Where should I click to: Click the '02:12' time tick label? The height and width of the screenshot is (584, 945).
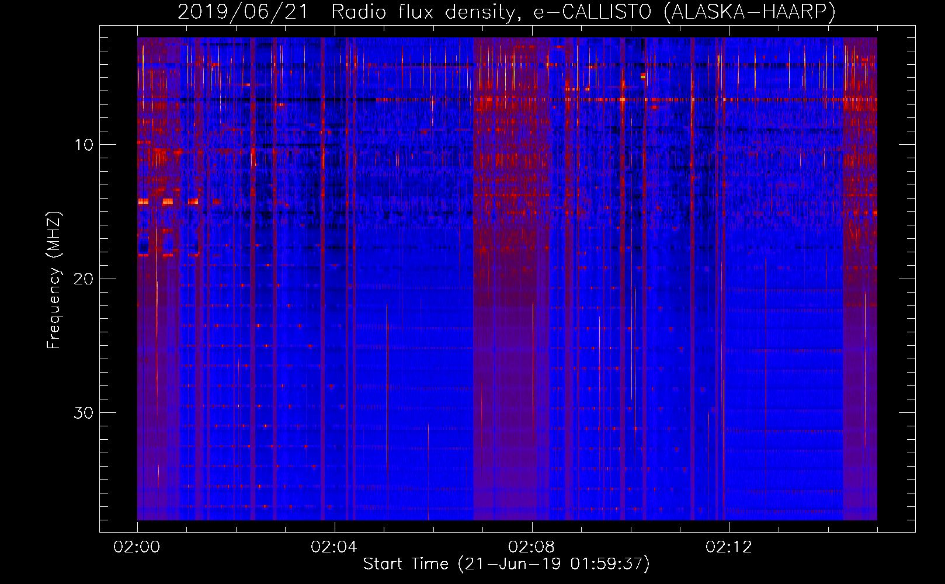pos(729,547)
